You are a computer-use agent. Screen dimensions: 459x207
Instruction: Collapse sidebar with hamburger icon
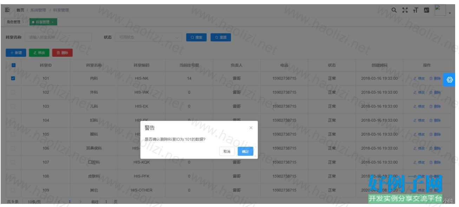click(x=7, y=10)
